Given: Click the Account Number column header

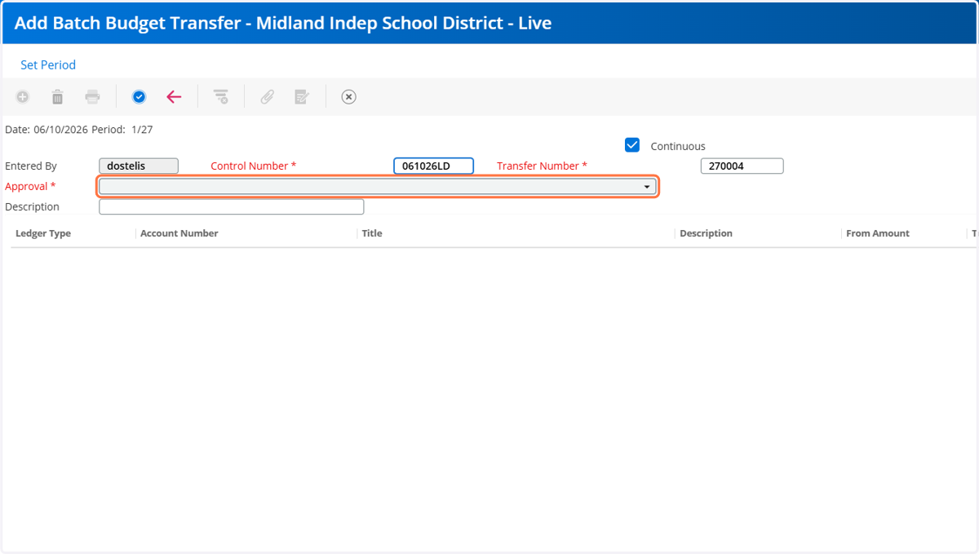Looking at the screenshot, I should point(179,233).
